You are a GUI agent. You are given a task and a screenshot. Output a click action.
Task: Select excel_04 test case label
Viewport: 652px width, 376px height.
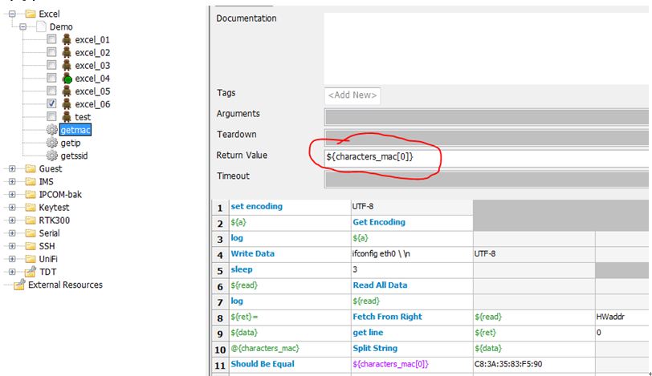click(92, 79)
